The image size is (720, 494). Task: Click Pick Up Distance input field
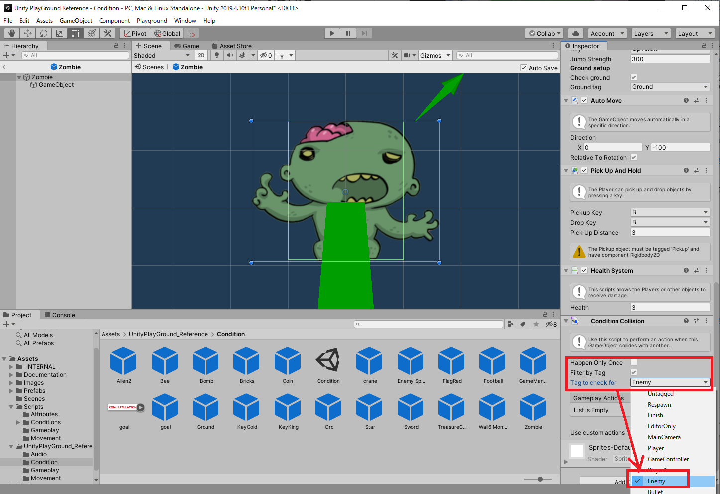(670, 232)
